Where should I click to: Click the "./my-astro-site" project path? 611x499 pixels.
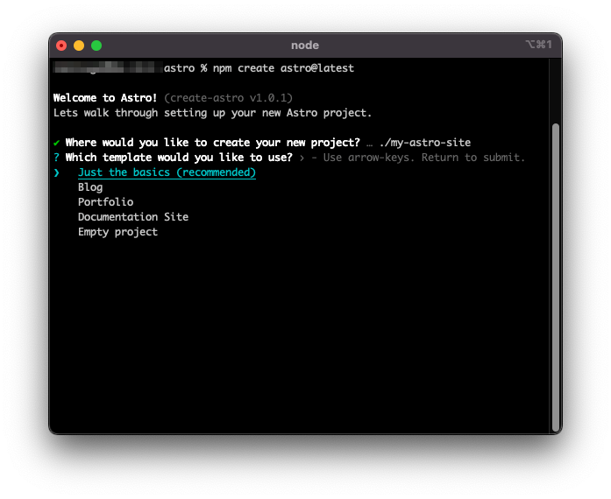(x=425, y=143)
